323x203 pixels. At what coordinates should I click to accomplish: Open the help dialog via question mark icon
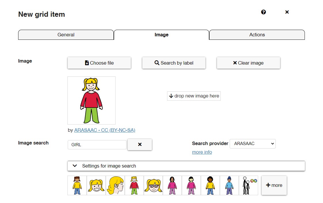click(263, 12)
